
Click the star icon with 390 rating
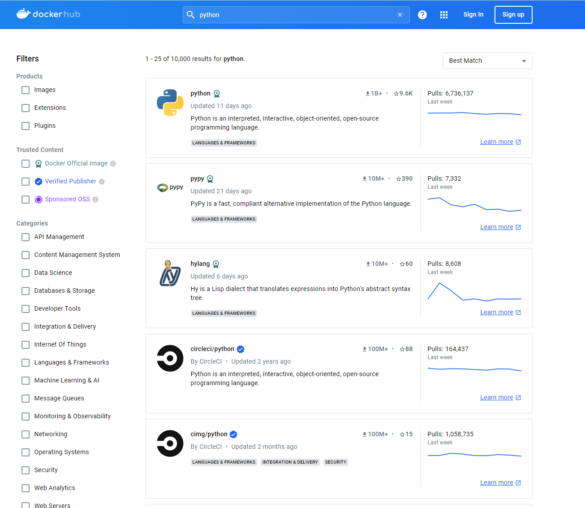point(399,179)
